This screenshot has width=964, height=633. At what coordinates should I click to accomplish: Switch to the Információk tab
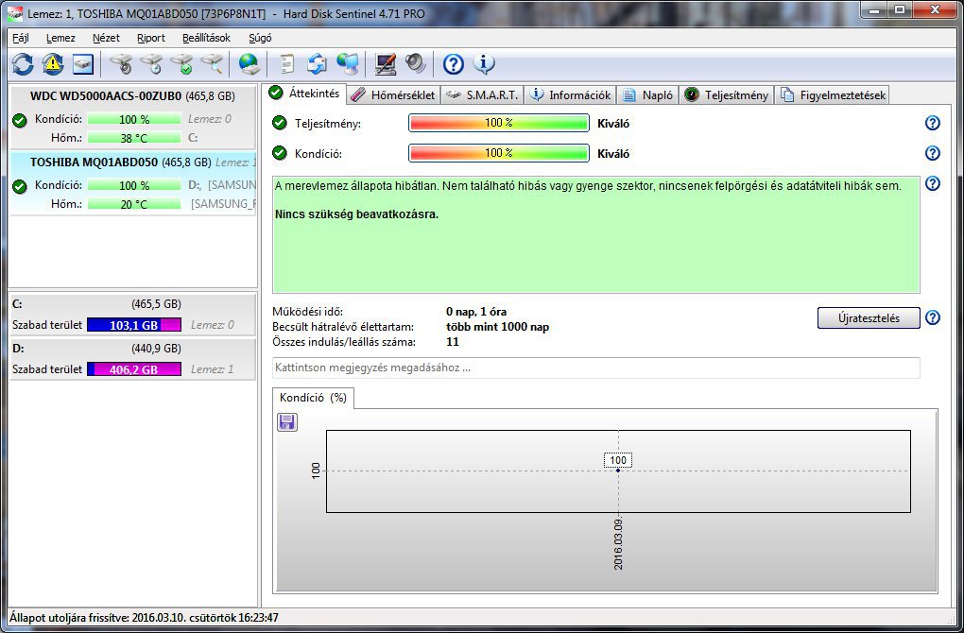571,95
